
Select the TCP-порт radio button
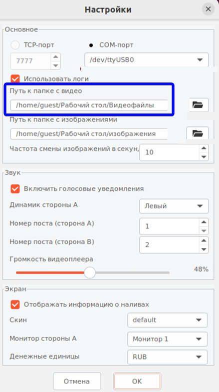(x=15, y=45)
